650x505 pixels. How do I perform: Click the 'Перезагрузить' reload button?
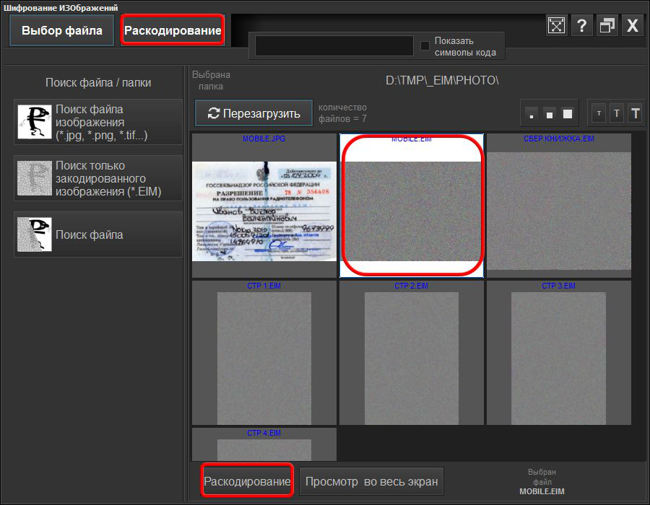click(x=253, y=113)
